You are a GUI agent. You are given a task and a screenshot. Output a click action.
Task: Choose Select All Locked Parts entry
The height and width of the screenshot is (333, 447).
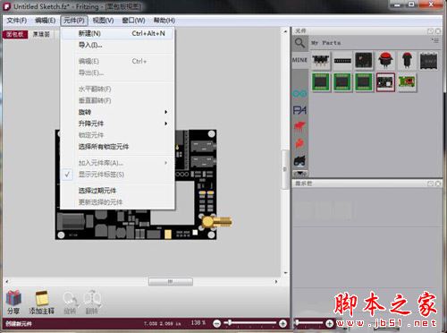[117, 147]
